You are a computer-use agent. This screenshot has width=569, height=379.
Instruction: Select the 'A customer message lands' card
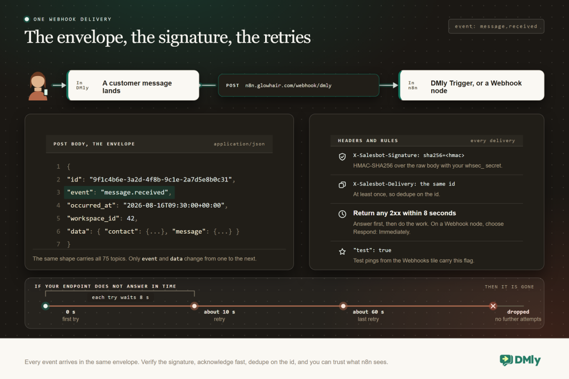tap(133, 85)
